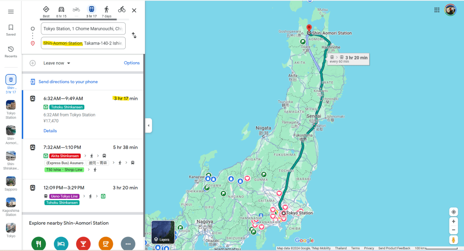Switch to Walking travel mode
The width and height of the screenshot is (464, 251).
coord(107,12)
